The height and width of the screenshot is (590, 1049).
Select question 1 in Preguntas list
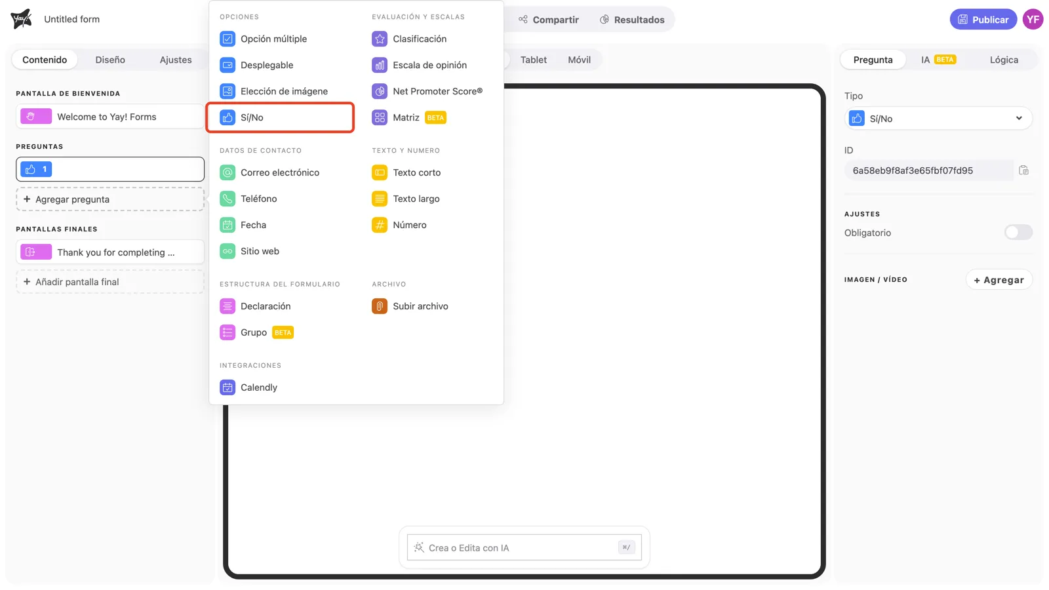tap(110, 169)
